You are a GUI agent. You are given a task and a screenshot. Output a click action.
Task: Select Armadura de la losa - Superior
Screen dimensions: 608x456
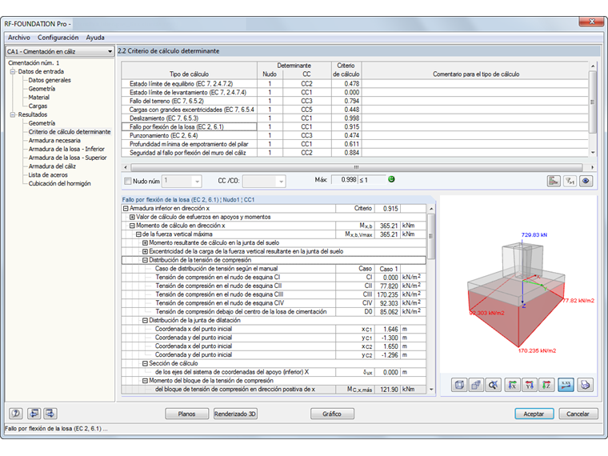(68, 158)
